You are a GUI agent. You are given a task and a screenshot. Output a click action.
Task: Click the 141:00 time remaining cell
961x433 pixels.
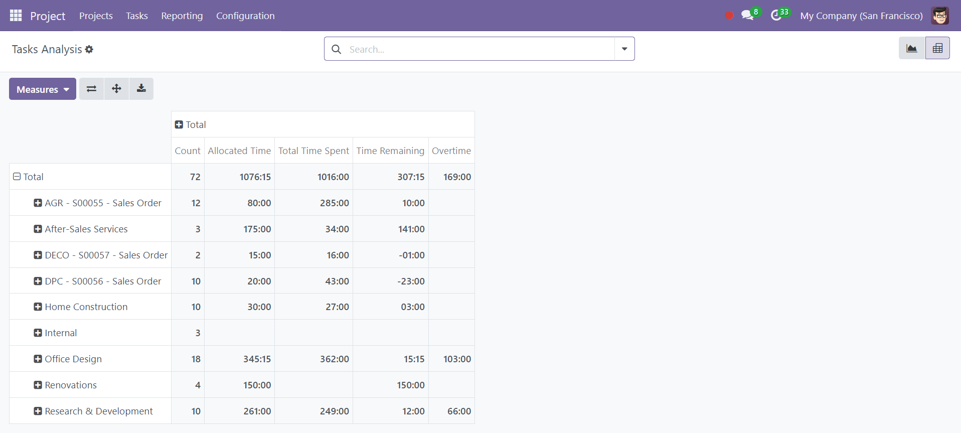tap(390, 229)
